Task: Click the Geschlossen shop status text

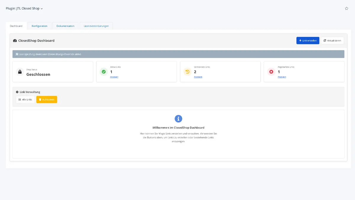Action: coord(38,74)
